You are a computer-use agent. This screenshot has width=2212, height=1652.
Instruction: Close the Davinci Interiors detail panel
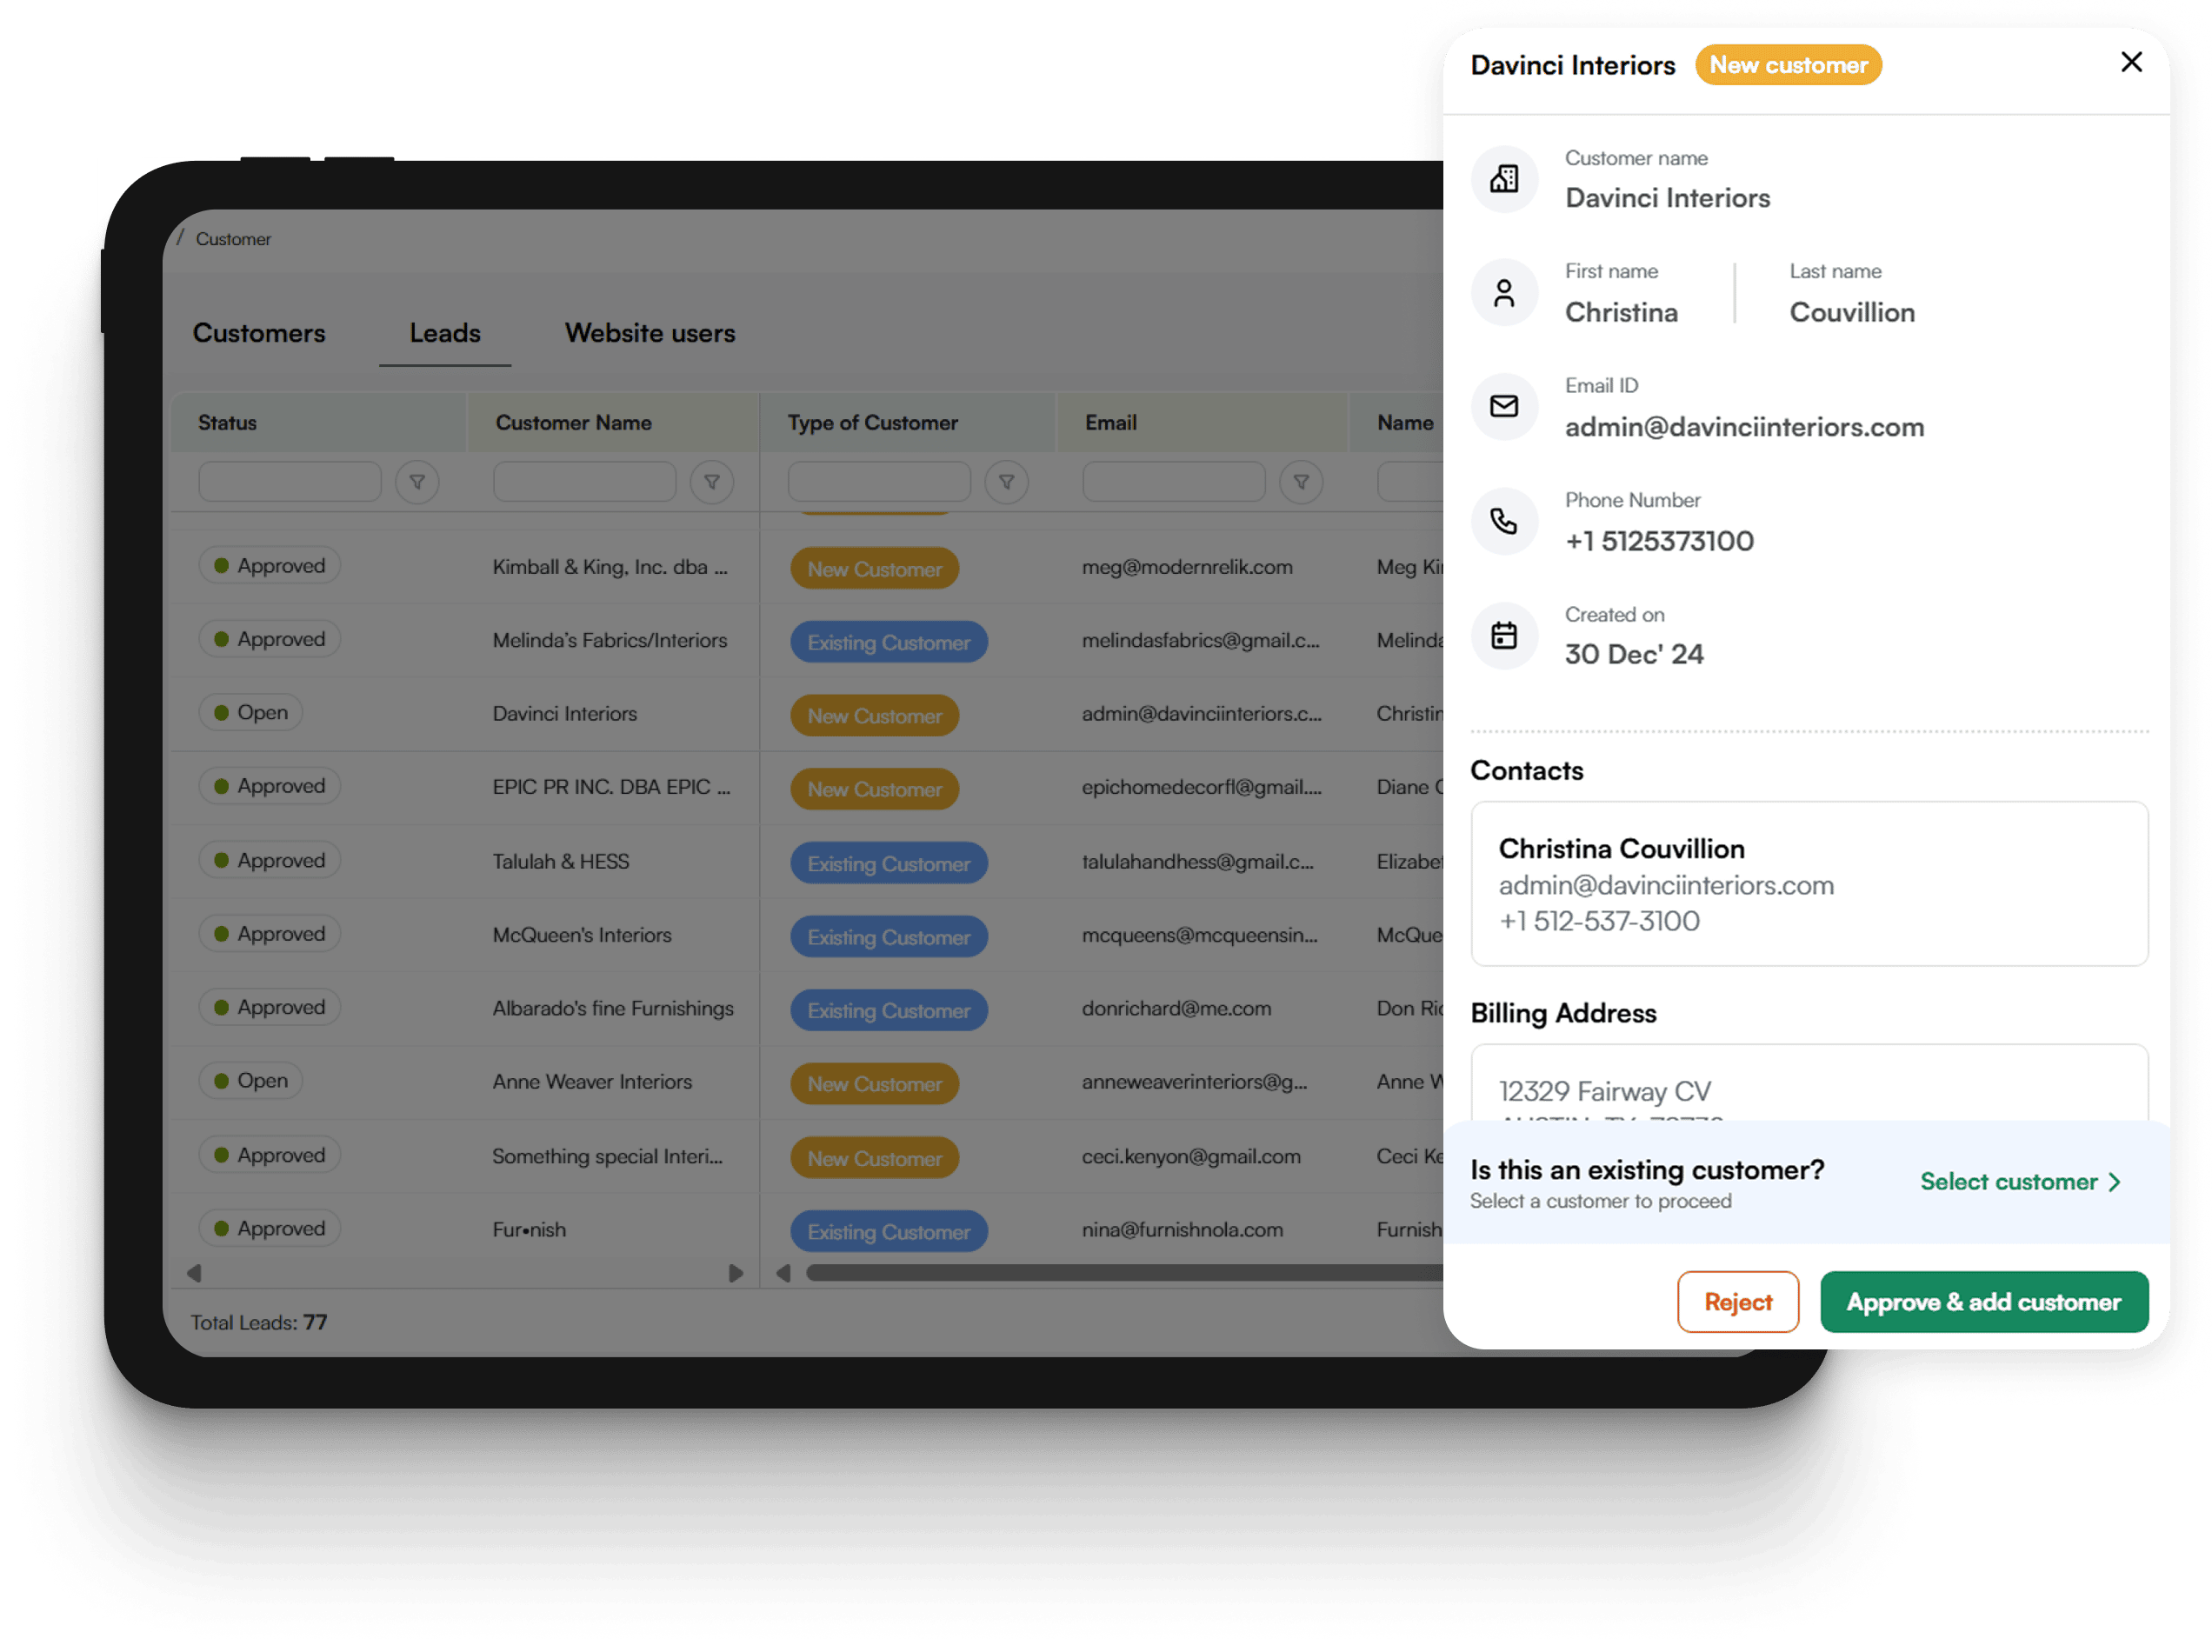[x=2130, y=62]
